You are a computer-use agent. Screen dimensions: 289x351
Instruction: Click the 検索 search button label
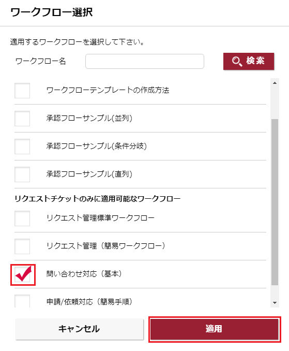click(x=255, y=61)
